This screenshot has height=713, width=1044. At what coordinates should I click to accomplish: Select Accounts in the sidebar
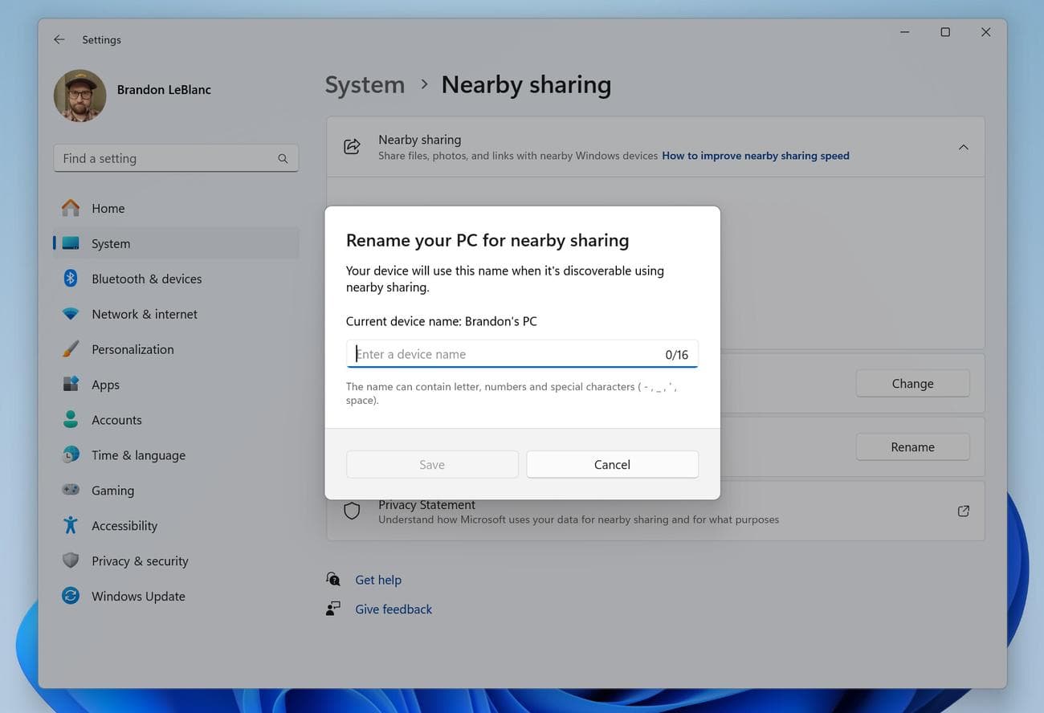(x=116, y=419)
